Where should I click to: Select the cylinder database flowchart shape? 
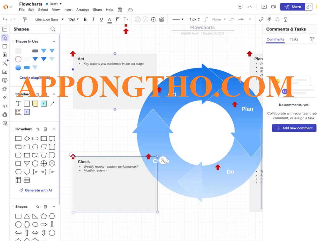click(x=52, y=147)
